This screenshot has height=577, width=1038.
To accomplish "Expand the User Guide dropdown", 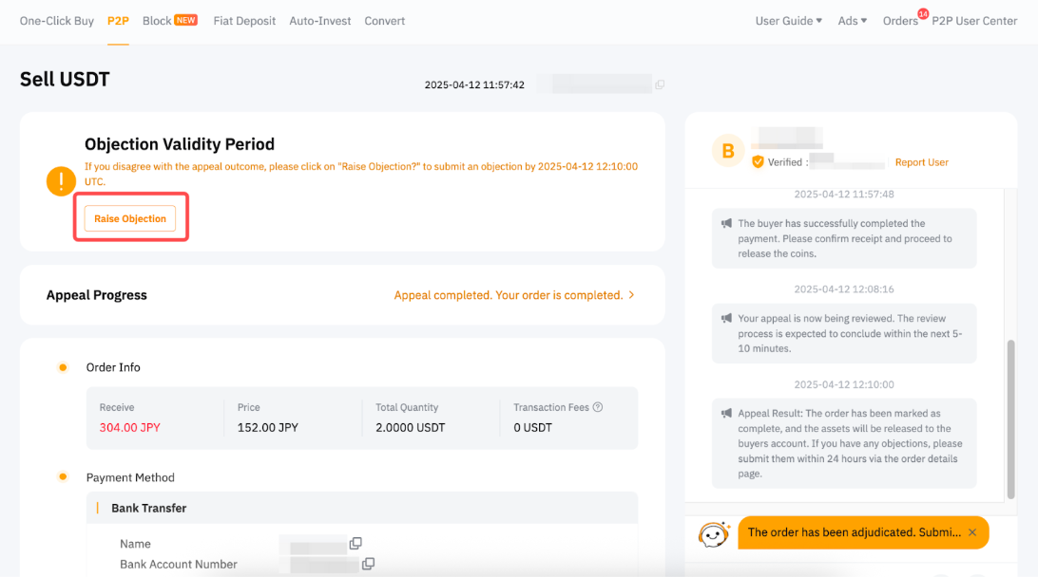I will click(x=788, y=21).
